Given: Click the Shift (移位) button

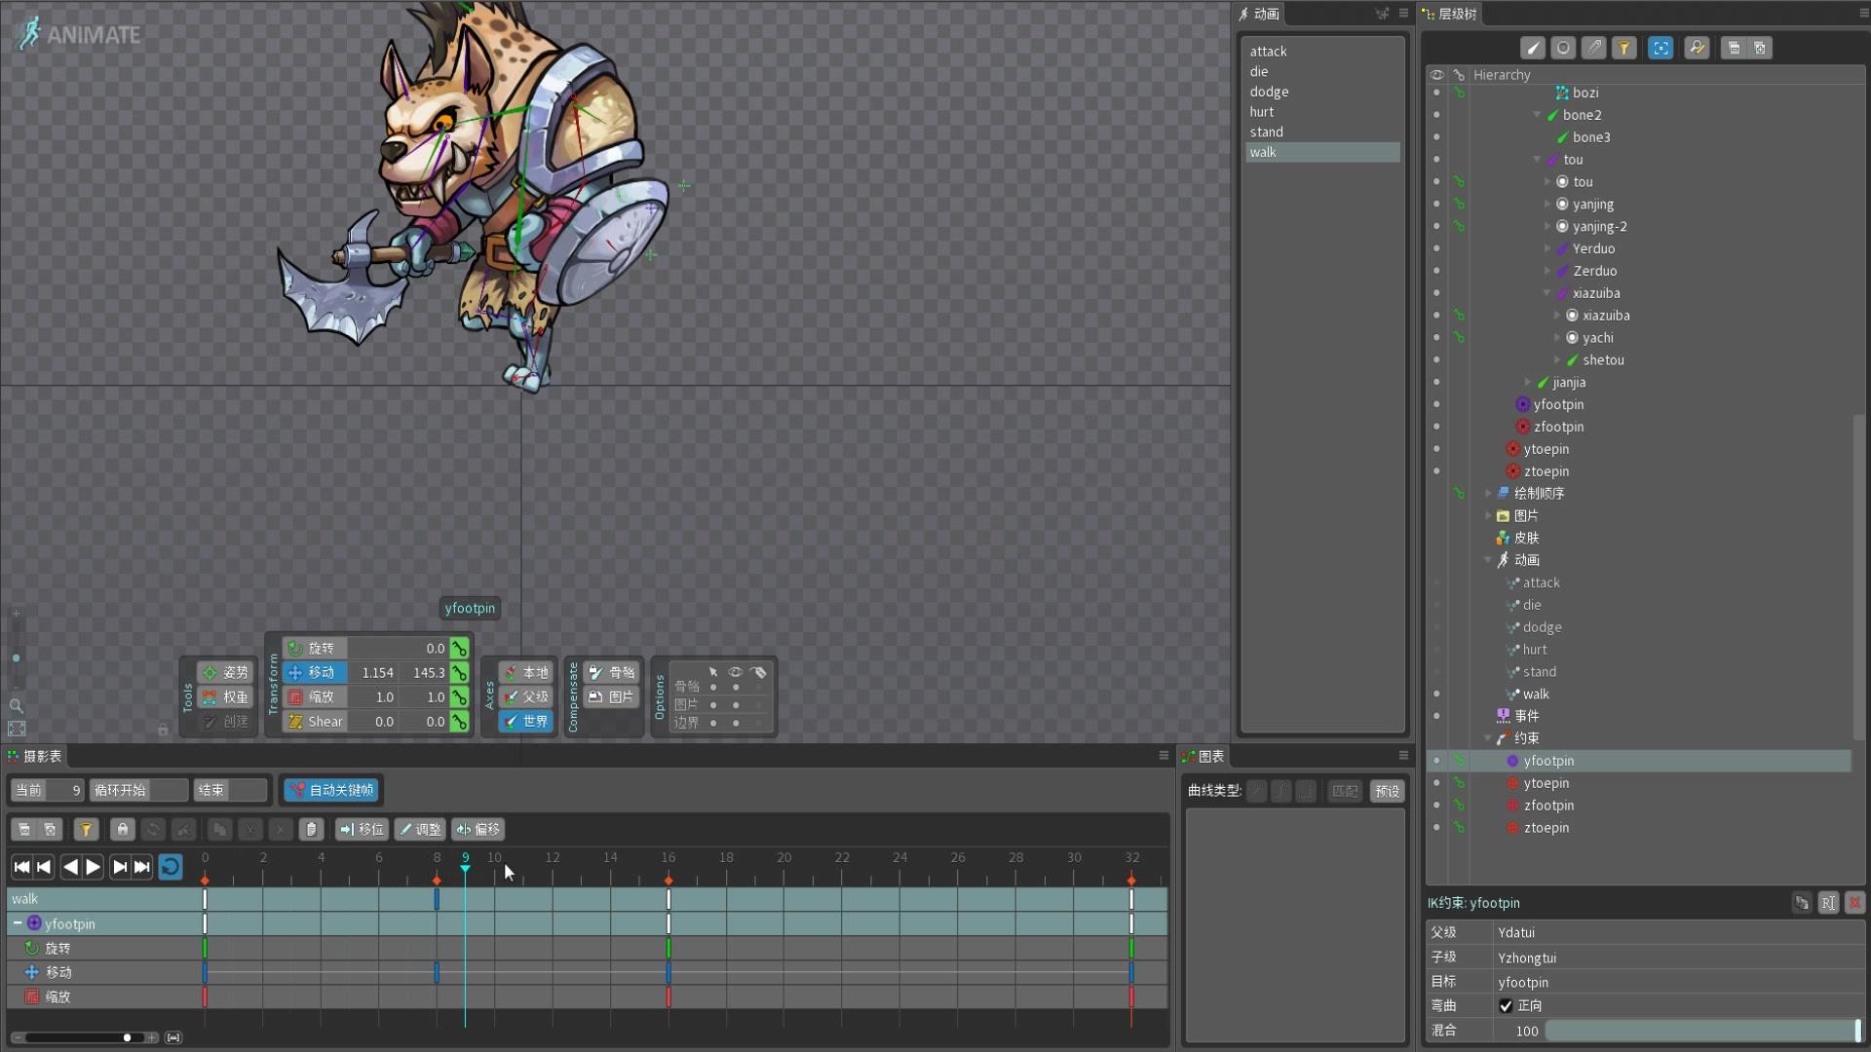Looking at the screenshot, I should click(x=362, y=830).
